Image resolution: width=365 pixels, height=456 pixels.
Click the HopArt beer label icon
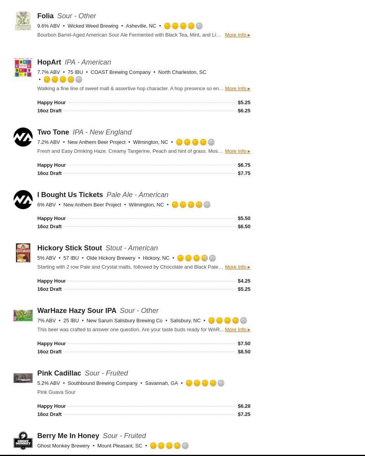coord(23,67)
